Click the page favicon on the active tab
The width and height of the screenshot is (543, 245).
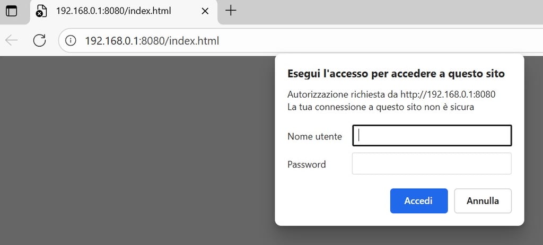pyautogui.click(x=41, y=11)
